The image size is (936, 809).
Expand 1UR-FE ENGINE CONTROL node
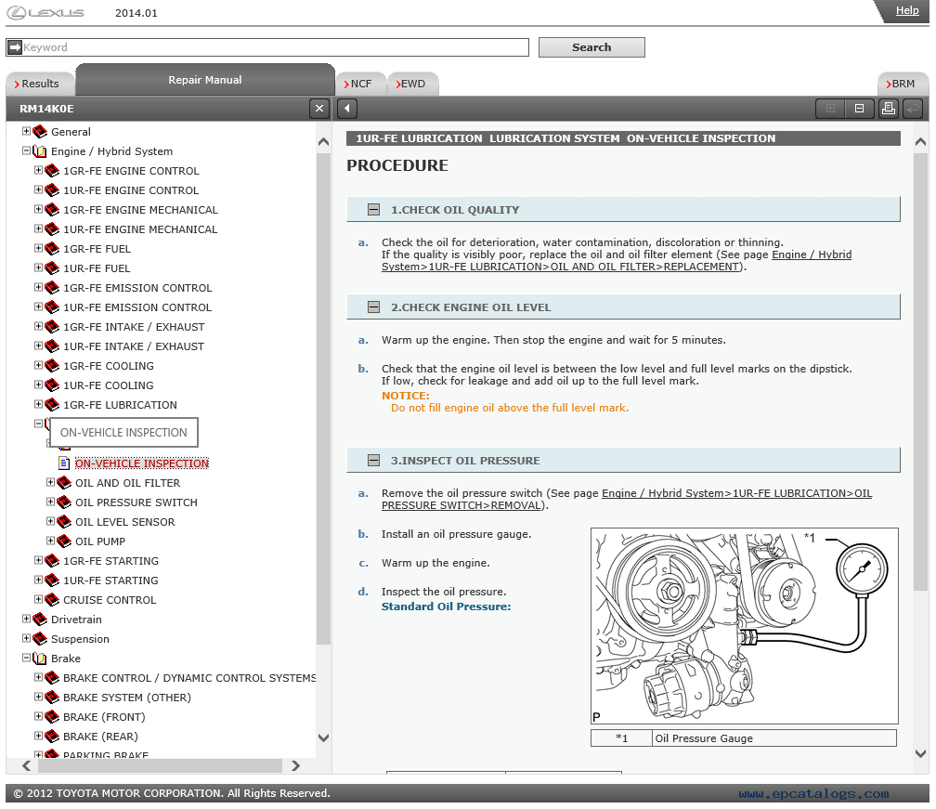coord(38,189)
